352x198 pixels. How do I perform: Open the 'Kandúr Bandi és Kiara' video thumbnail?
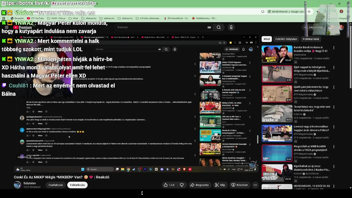tap(277, 54)
